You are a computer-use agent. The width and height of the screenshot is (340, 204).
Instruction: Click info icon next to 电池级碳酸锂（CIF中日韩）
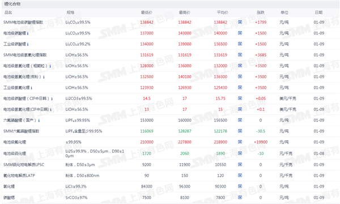coord(52,99)
